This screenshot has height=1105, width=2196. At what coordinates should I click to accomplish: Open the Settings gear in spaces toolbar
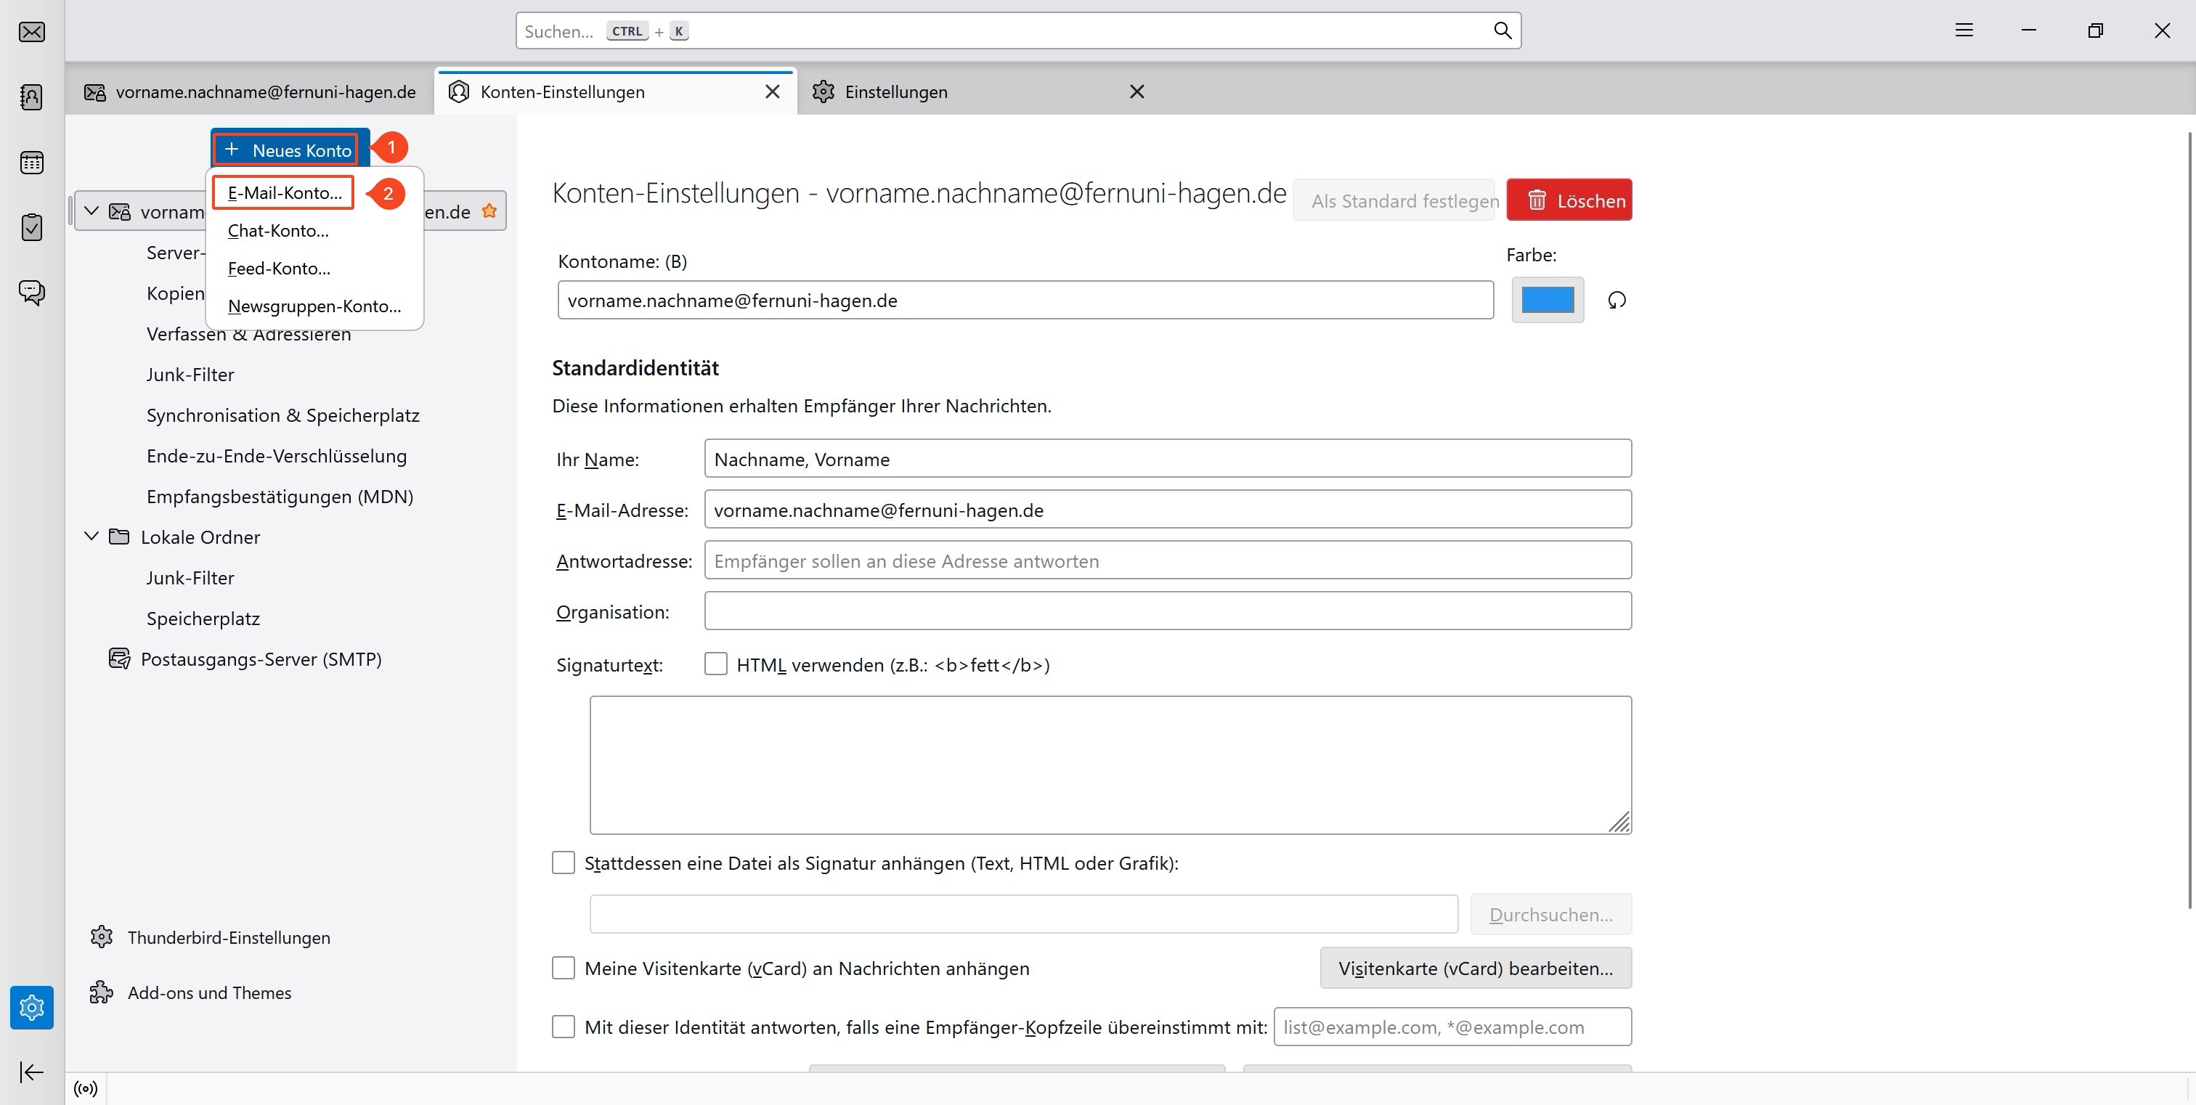(x=31, y=1007)
